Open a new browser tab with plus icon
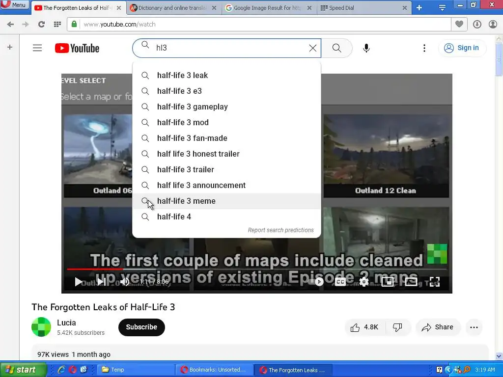The width and height of the screenshot is (503, 377). 419,8
